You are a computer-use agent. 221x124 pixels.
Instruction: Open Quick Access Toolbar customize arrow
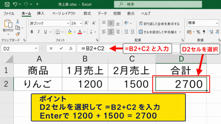point(37,4)
